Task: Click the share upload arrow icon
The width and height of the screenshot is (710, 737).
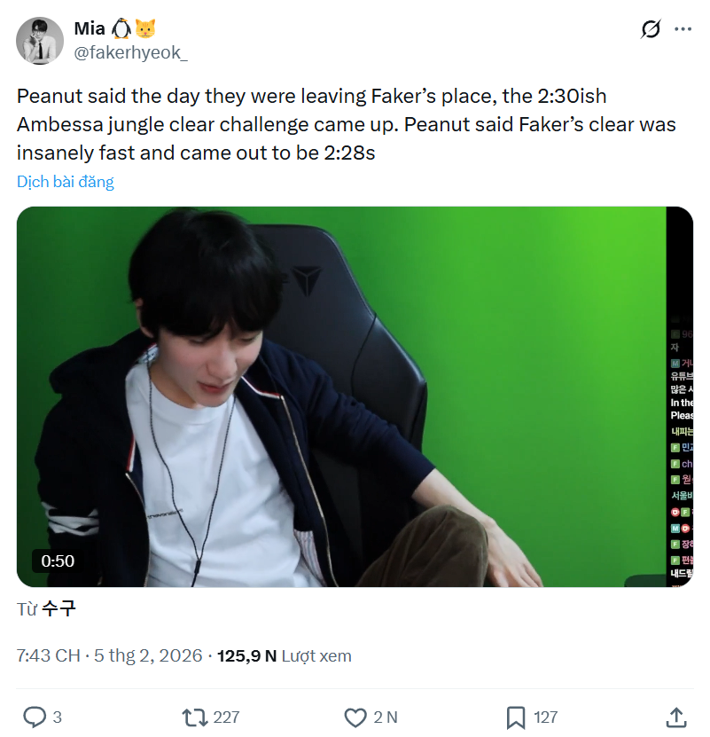Action: click(675, 717)
